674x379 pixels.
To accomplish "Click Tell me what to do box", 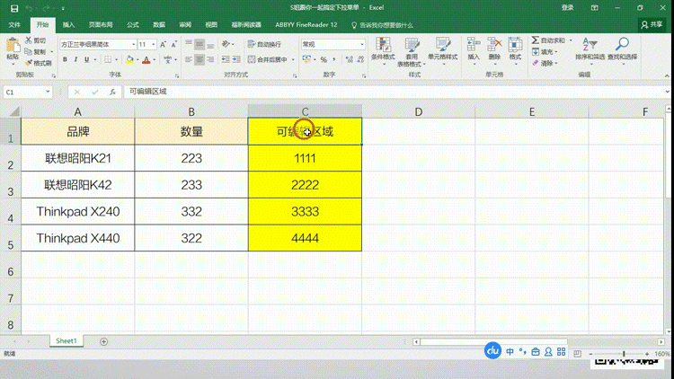I will pos(382,25).
